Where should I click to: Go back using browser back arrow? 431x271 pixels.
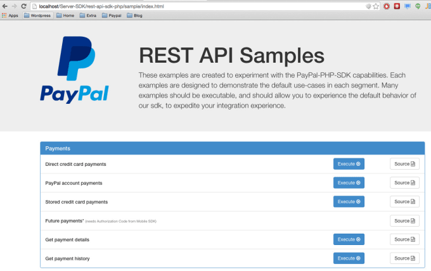(x=4, y=6)
